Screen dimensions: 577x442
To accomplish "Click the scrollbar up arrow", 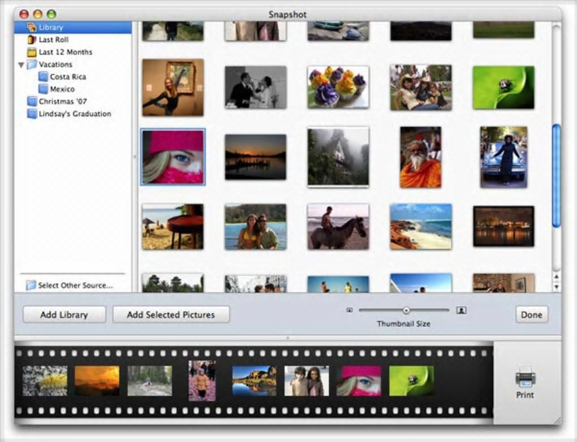I will [557, 276].
